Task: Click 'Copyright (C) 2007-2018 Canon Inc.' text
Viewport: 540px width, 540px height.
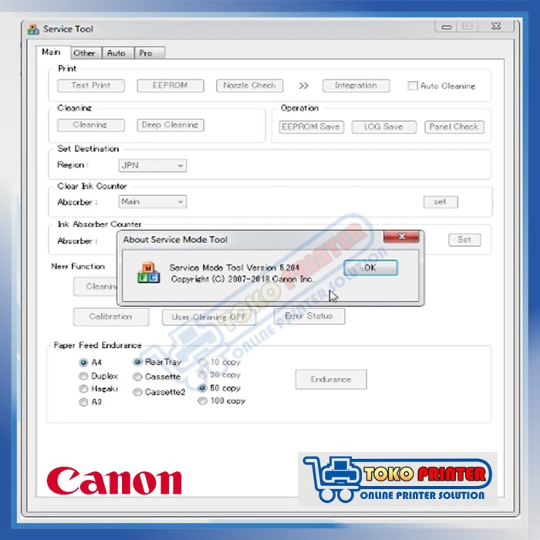Action: pyautogui.click(x=242, y=279)
